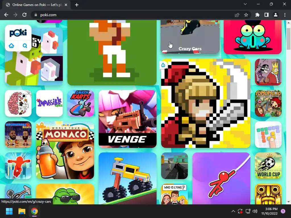Bookmark this page with the star icon

(246, 15)
